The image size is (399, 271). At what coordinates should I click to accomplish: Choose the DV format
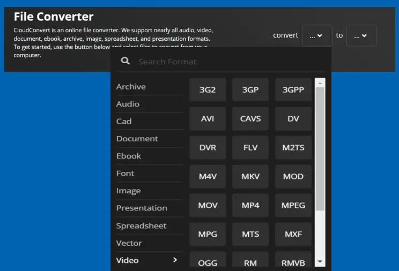click(293, 119)
